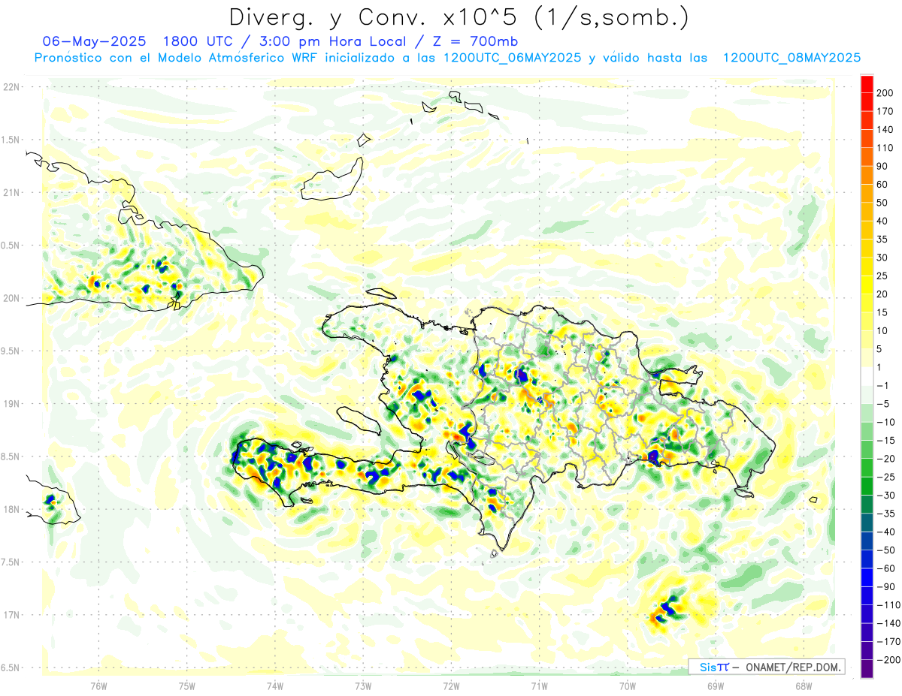Pick the green segment between -20 and -25
The height and width of the screenshot is (696, 902).
[x=867, y=468]
